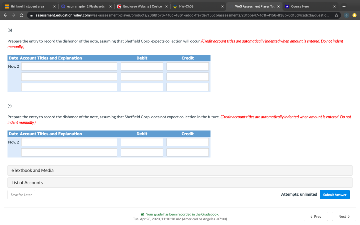
Task: Click Submit Answer button
Action: coord(335,195)
